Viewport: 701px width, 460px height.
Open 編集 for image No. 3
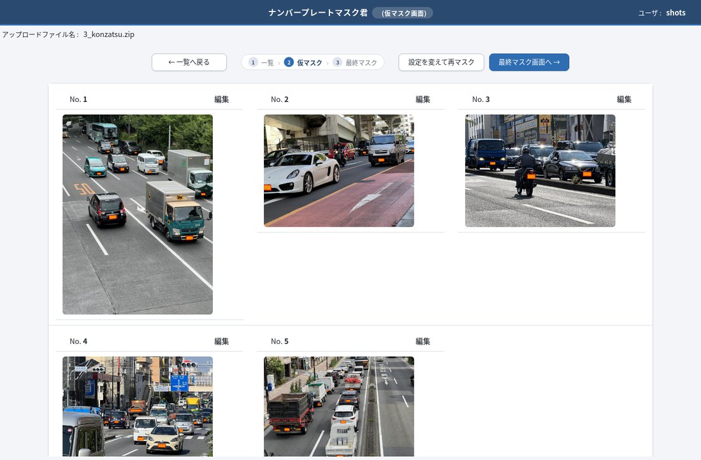pos(624,99)
